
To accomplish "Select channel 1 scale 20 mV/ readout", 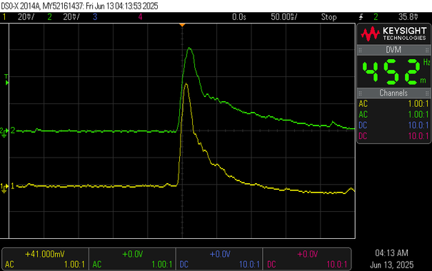I will tap(26, 17).
